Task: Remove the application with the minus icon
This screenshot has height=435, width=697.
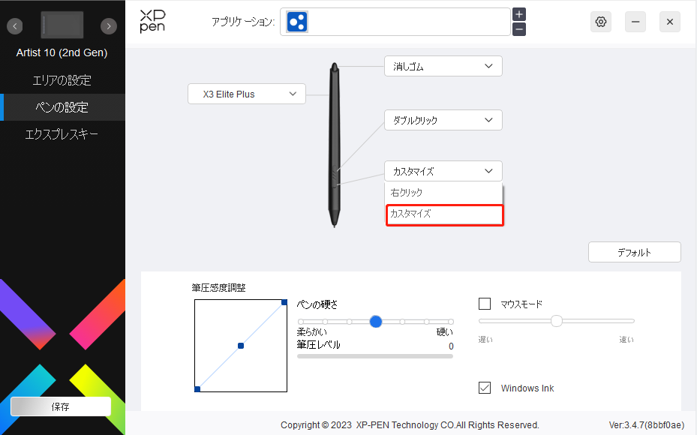Action: click(x=518, y=29)
